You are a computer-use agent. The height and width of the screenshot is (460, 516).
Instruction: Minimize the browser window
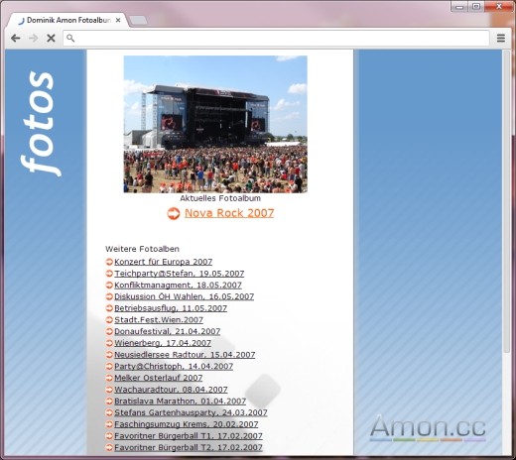(459, 6)
